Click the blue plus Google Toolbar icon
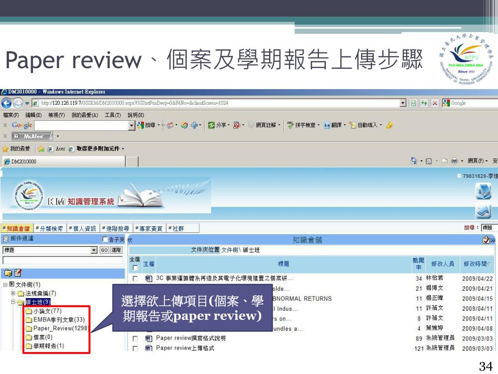The width and height of the screenshot is (498, 374). (x=195, y=125)
